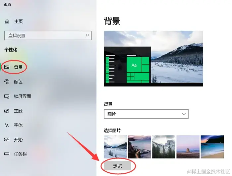Click into the 查找设置 search field
Screen dimensions: 232x176
[48, 35]
